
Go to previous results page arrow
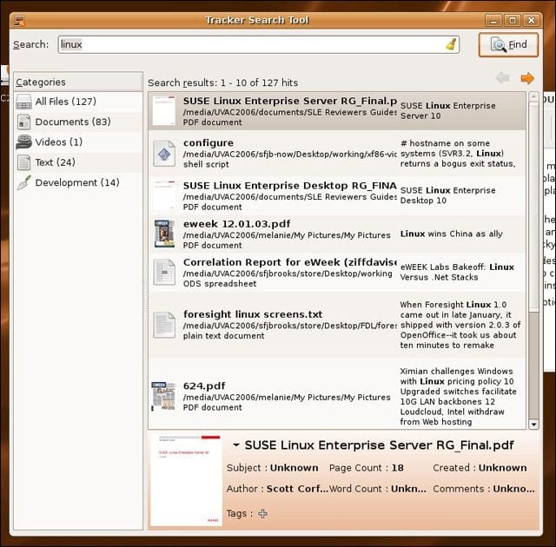pos(503,78)
